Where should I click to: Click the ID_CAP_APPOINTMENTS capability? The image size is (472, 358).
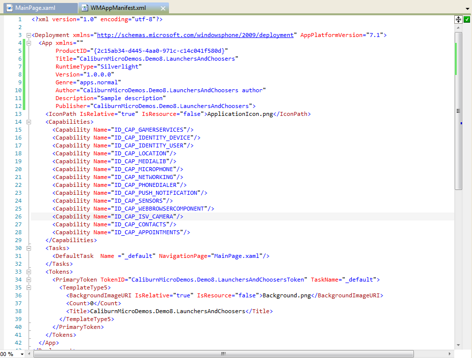121,232
